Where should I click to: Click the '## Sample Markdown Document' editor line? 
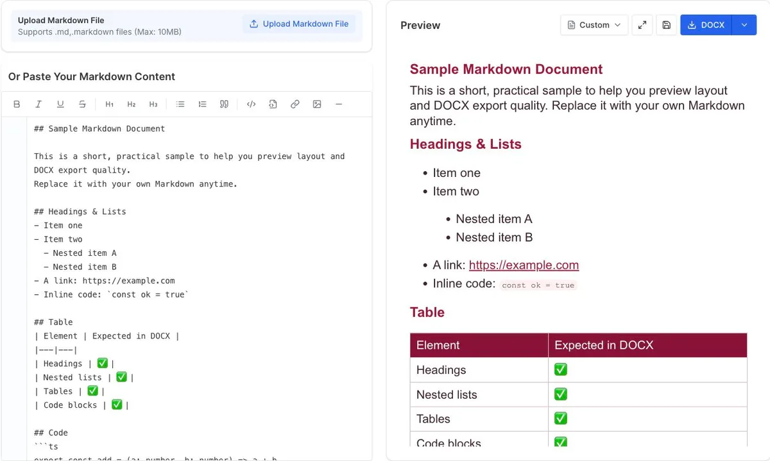99,129
